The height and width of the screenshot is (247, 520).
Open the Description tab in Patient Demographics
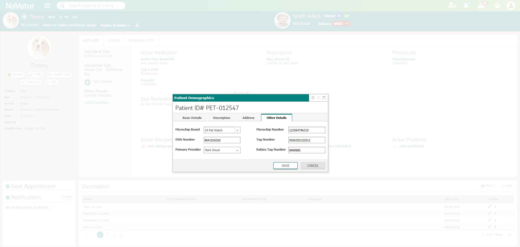tap(222, 118)
